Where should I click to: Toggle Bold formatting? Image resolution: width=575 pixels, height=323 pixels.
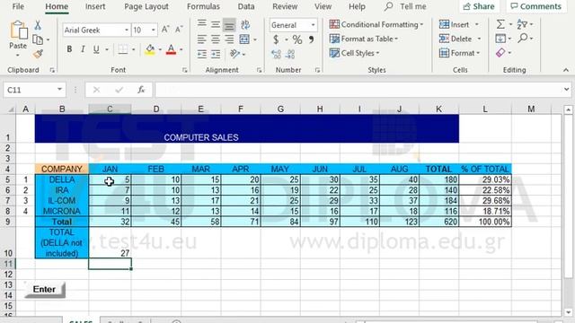[x=69, y=49]
